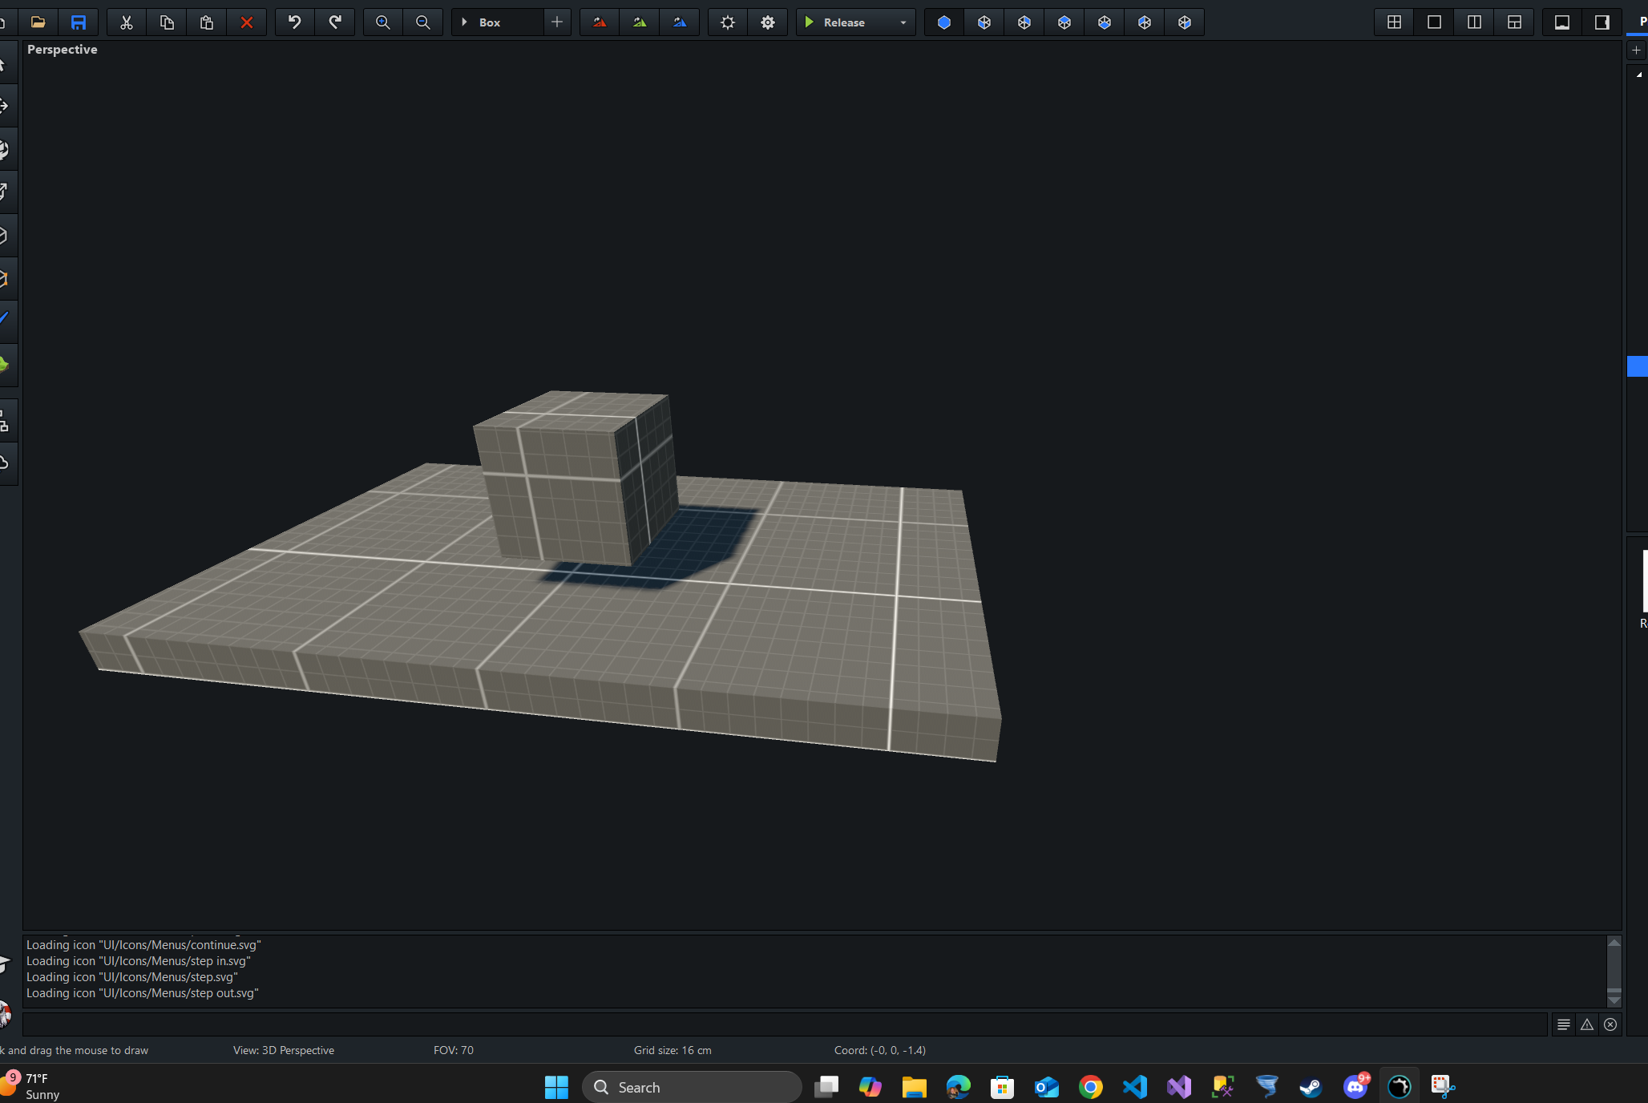Toggle the right side panel visibility
The width and height of the screenshot is (1648, 1103).
(x=1602, y=22)
